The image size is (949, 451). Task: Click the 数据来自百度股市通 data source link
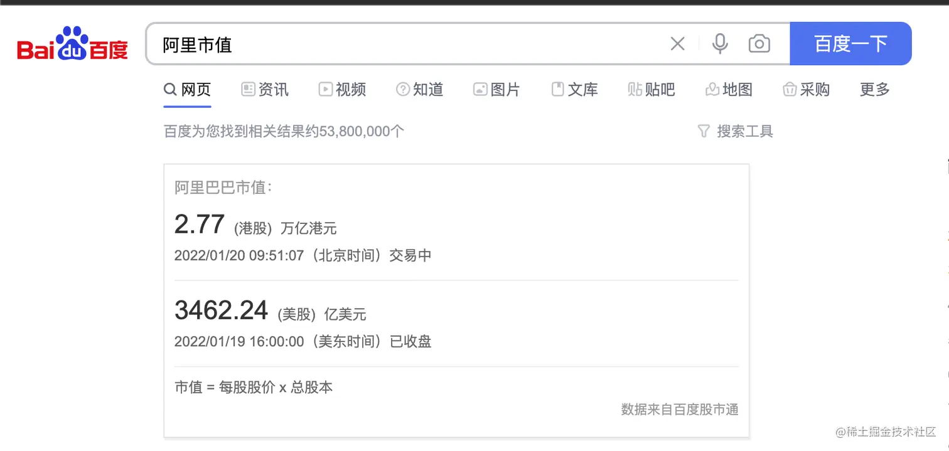click(x=680, y=409)
